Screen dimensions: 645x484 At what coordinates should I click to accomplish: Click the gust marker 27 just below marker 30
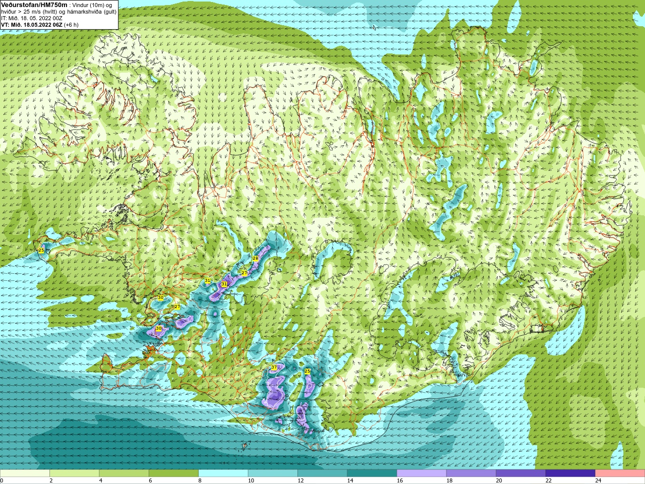click(x=177, y=307)
